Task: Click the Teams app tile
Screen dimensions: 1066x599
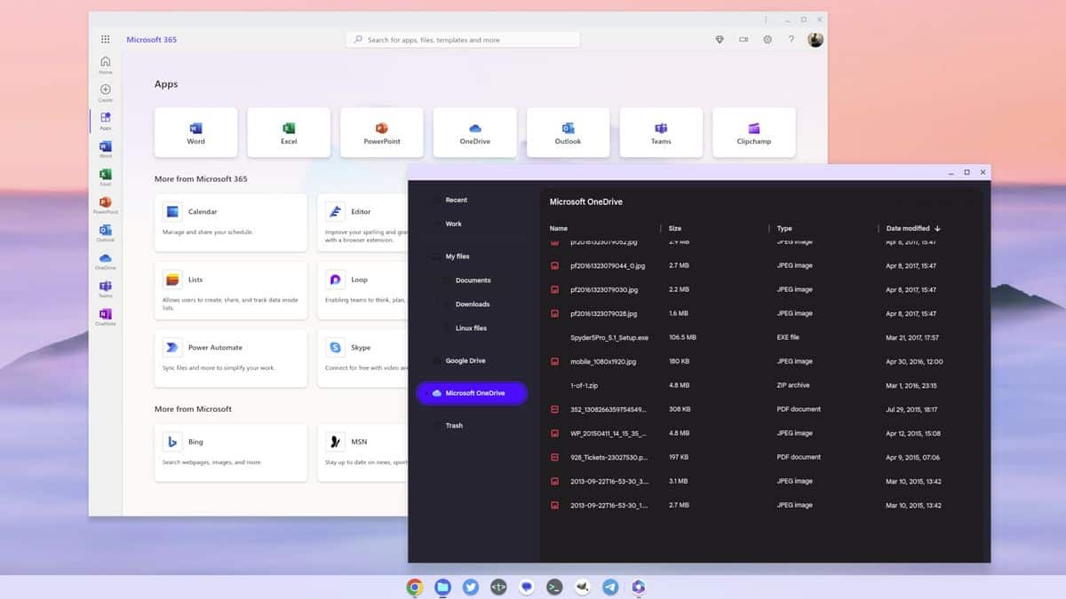Action: 661,131
